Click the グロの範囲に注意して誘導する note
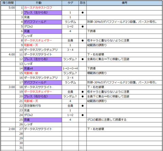 click(107, 120)
